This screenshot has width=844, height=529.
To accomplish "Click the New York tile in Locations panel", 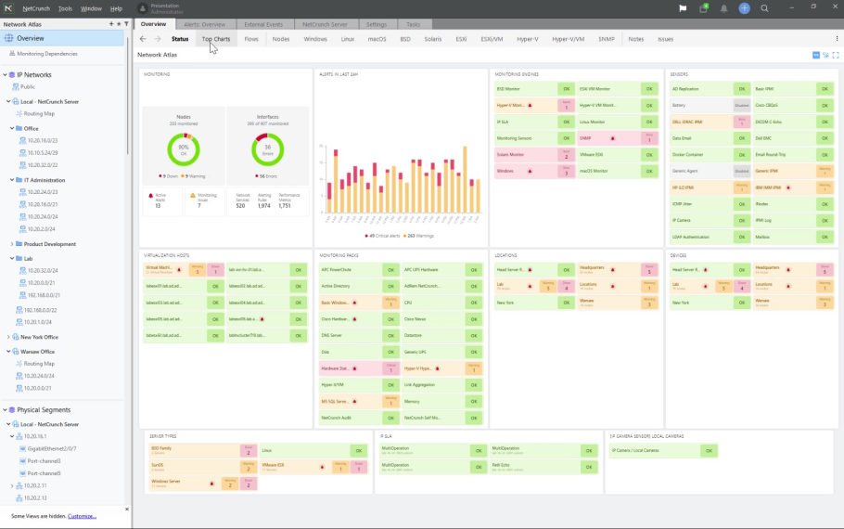I will [534, 303].
